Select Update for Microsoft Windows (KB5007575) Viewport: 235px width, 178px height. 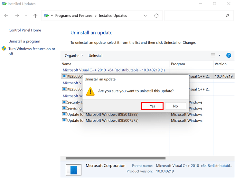click(103, 120)
